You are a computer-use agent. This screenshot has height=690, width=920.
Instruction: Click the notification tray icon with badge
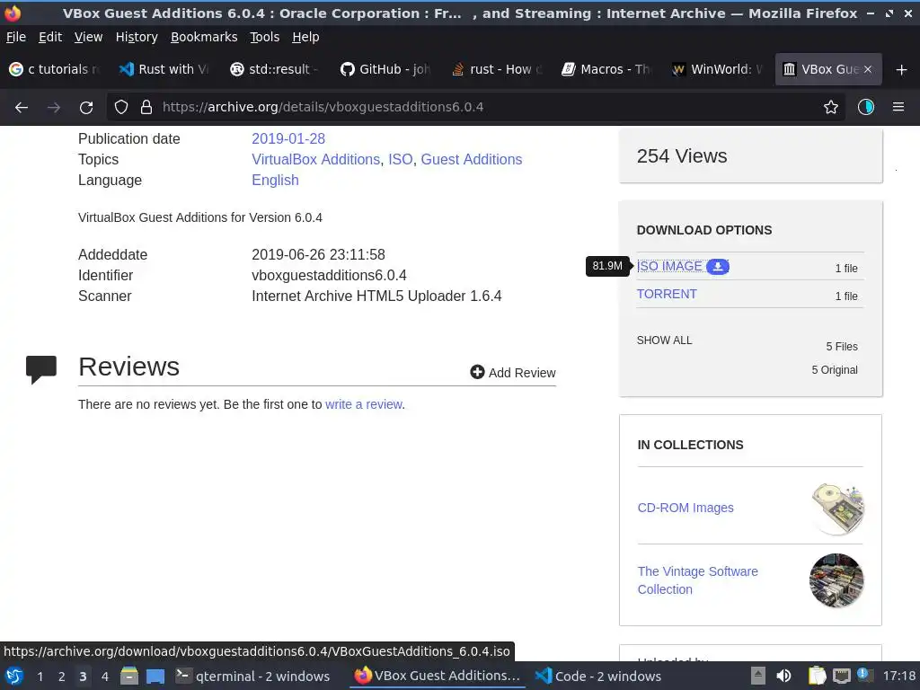865,675
